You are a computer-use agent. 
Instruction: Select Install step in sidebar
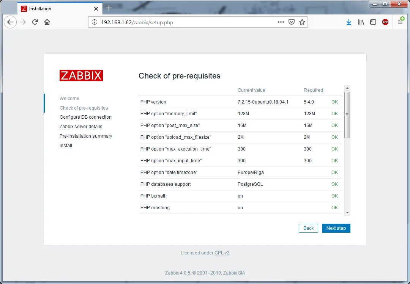click(x=66, y=146)
